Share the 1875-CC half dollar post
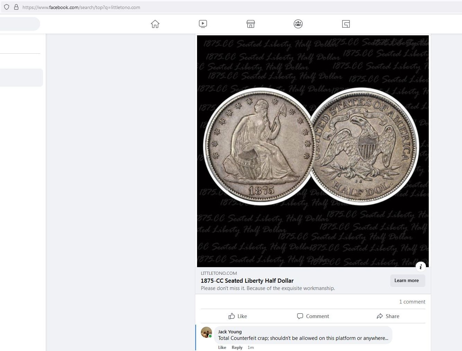462x351 pixels. click(x=388, y=316)
